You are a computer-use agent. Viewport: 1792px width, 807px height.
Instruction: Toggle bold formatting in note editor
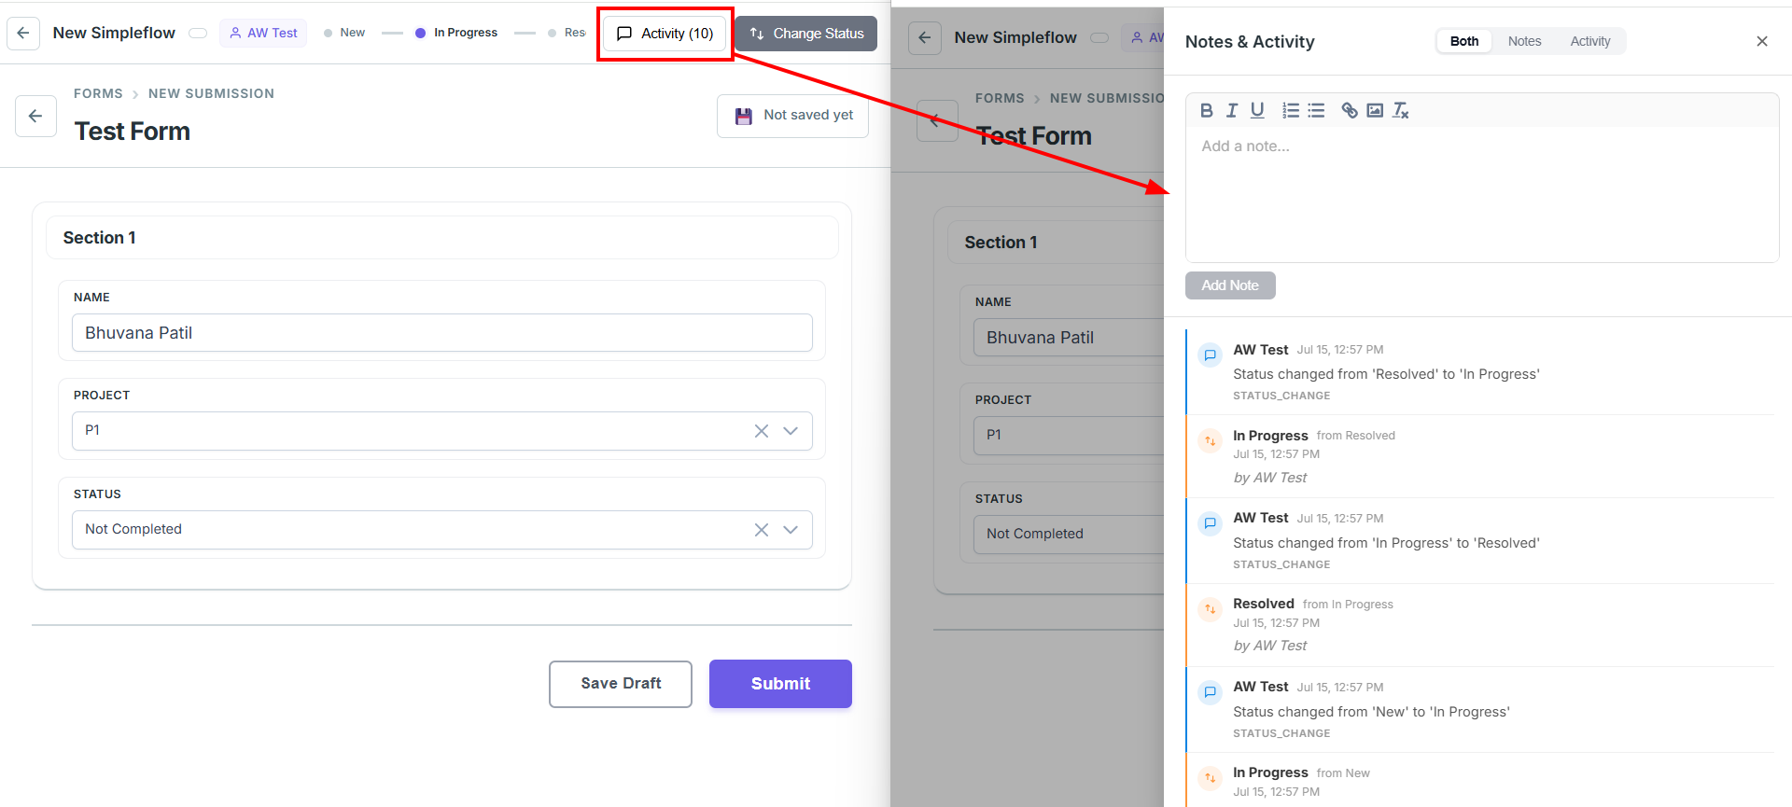[x=1206, y=110]
